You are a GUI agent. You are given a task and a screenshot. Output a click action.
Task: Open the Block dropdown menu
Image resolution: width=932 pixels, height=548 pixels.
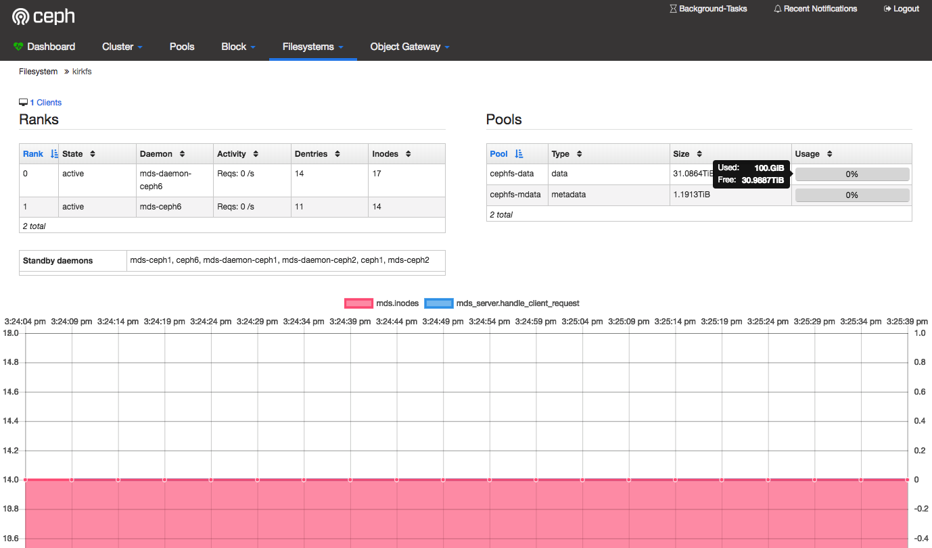coord(238,47)
